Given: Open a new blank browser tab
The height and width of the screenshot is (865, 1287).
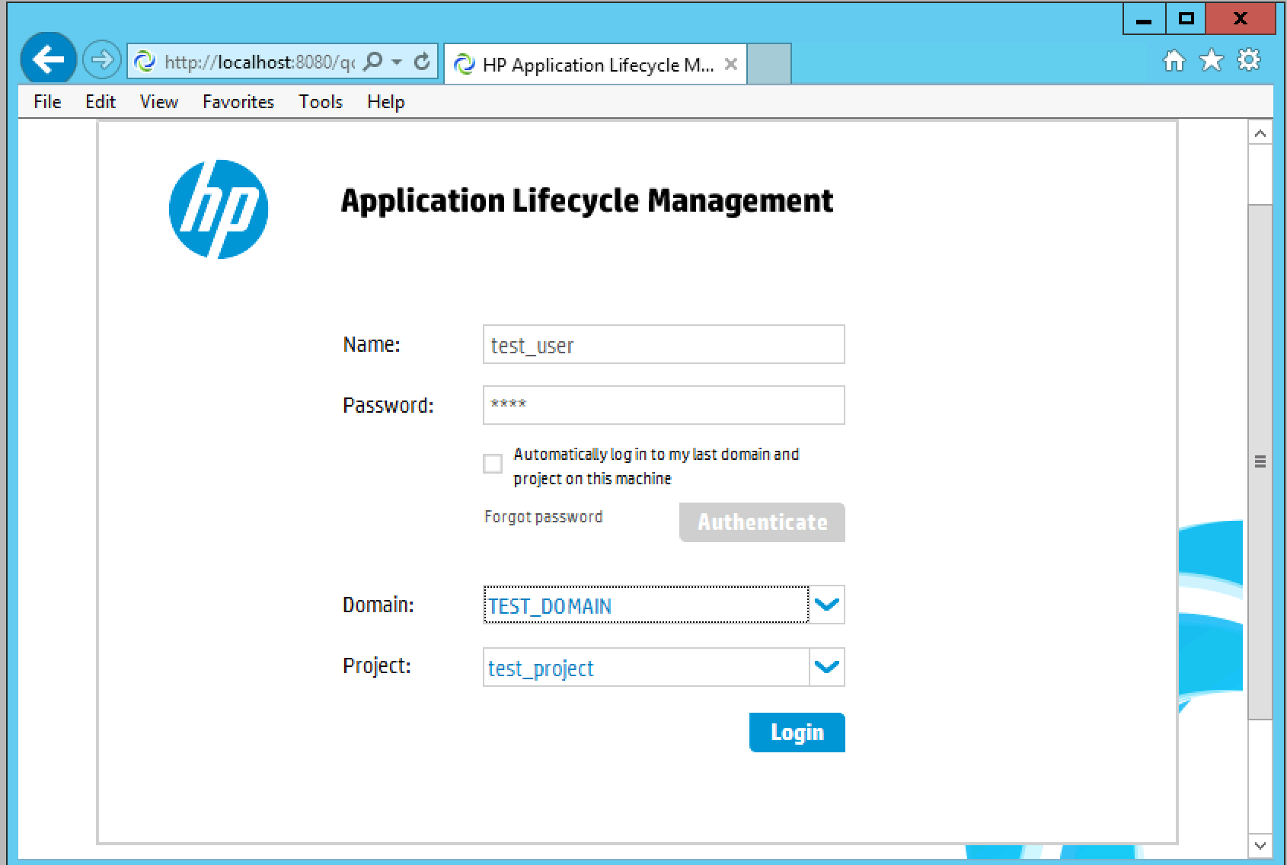Looking at the screenshot, I should [x=769, y=64].
